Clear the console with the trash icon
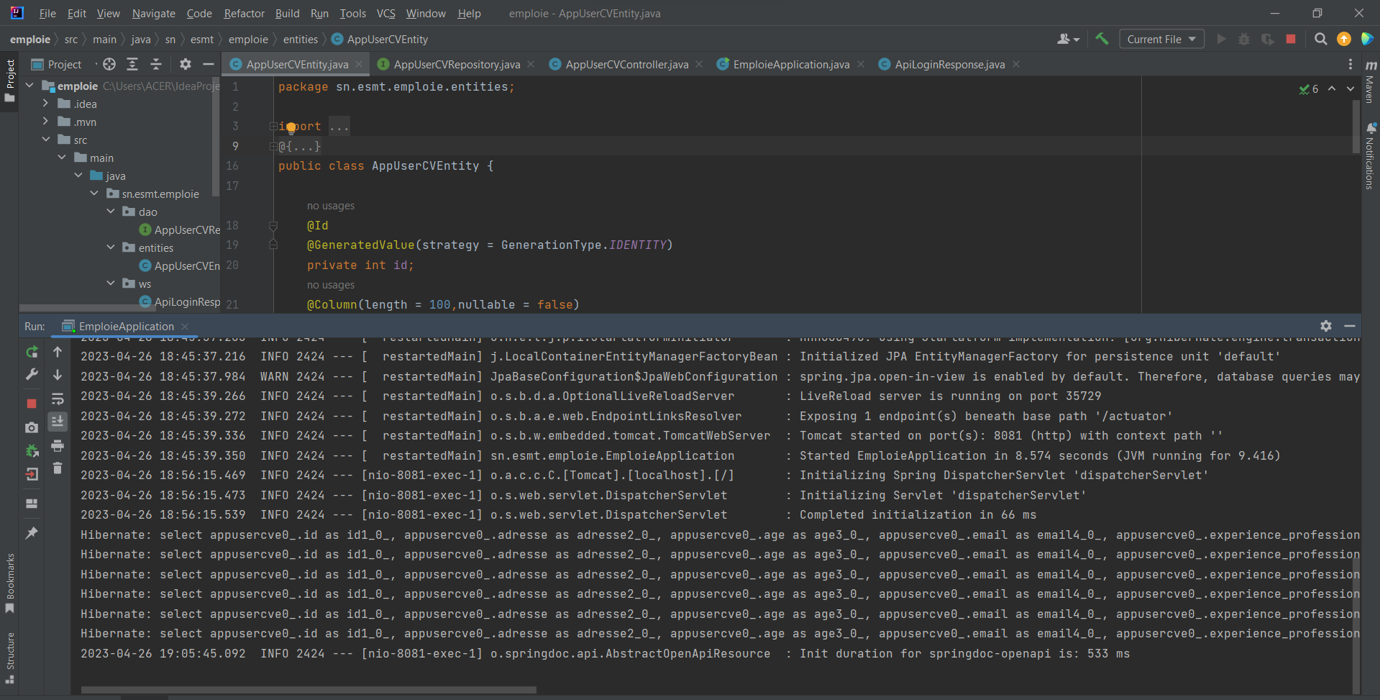This screenshot has width=1380, height=700. pos(58,468)
